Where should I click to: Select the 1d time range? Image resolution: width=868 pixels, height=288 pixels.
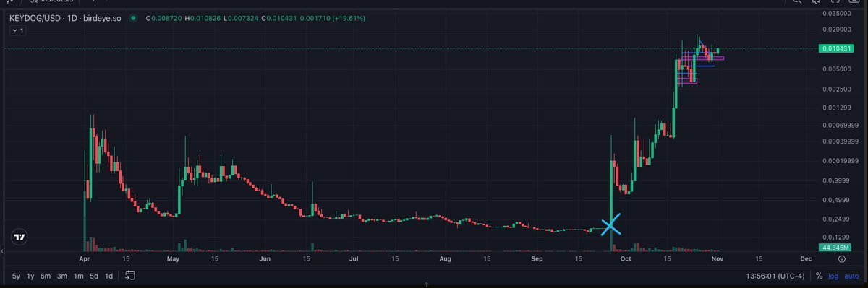109,276
